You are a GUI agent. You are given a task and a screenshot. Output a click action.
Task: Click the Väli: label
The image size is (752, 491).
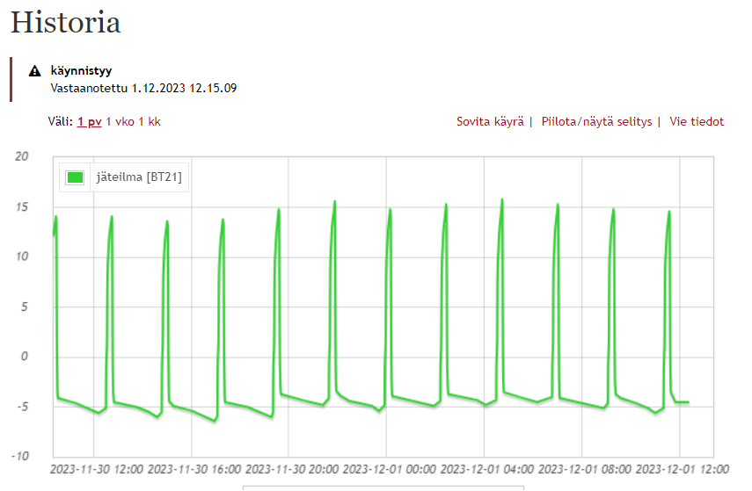point(61,122)
